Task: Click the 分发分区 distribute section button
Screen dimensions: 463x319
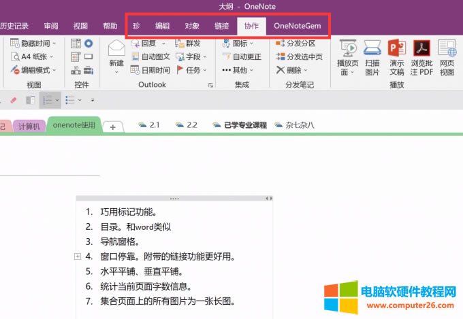Action: (296, 44)
